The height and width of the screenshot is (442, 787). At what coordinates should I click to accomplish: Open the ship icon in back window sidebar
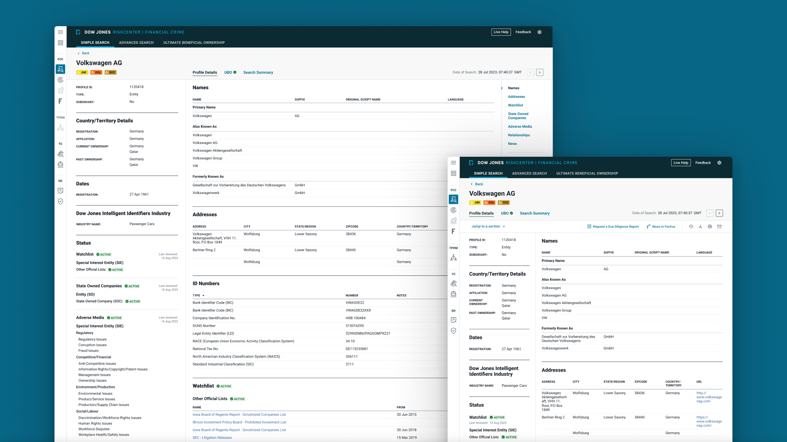60,165
